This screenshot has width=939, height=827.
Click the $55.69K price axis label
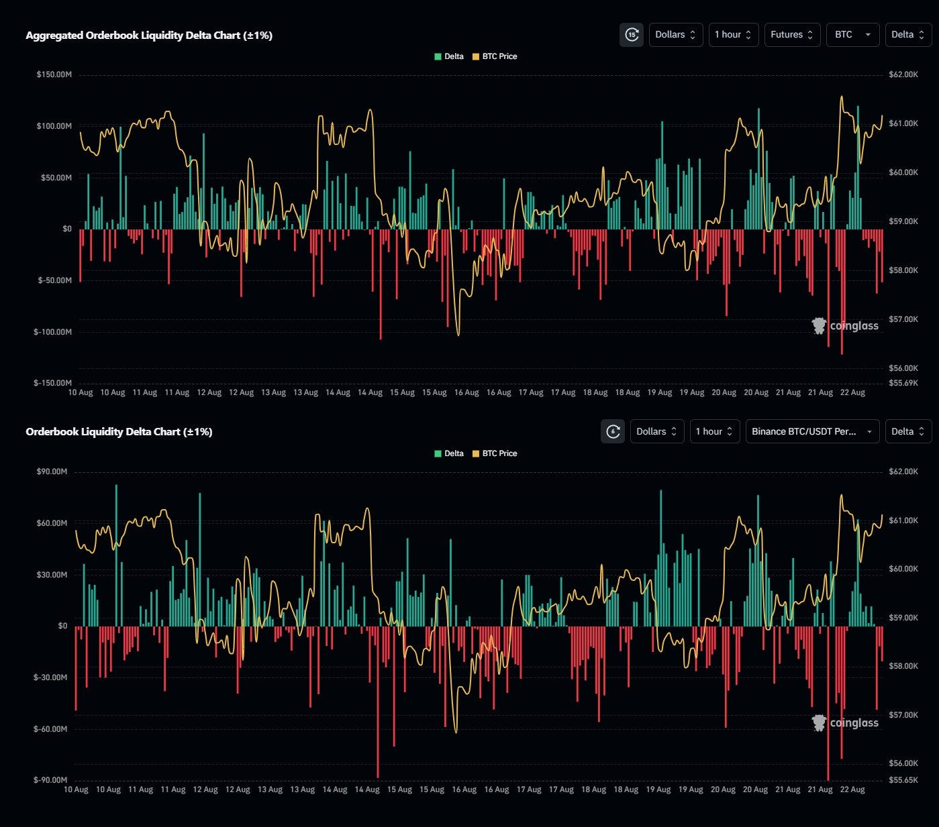pos(903,383)
